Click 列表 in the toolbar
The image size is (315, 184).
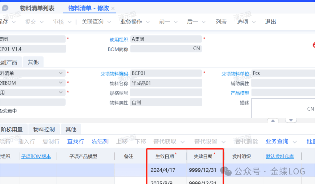coord(221,22)
